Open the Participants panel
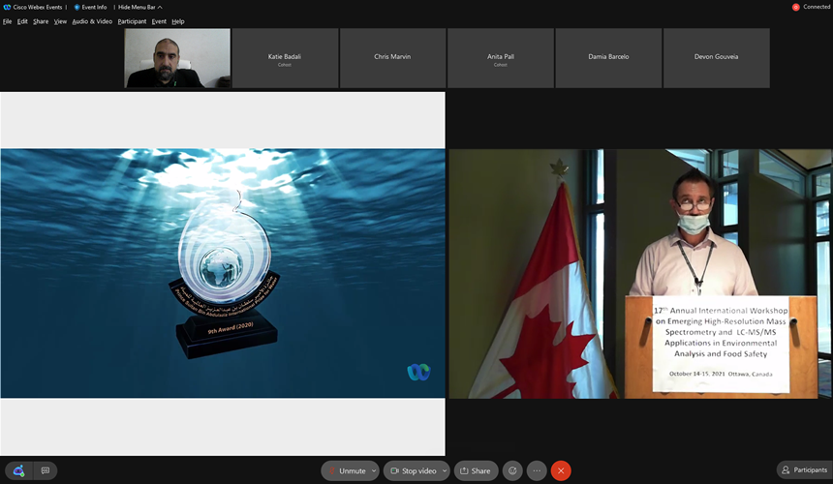 pyautogui.click(x=804, y=470)
